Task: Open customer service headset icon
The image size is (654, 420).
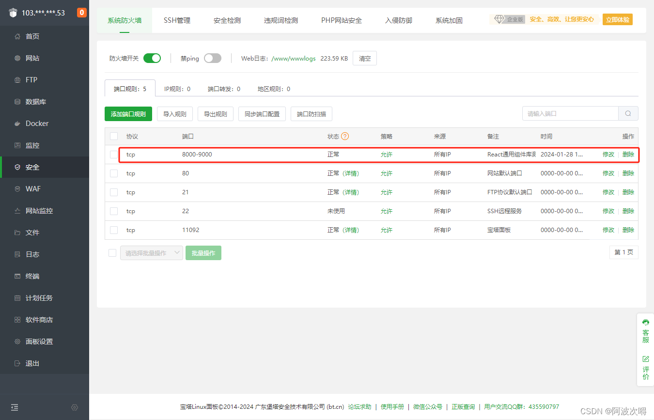Action: (645, 323)
